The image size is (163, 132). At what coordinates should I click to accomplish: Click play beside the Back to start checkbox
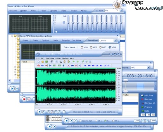(67, 121)
